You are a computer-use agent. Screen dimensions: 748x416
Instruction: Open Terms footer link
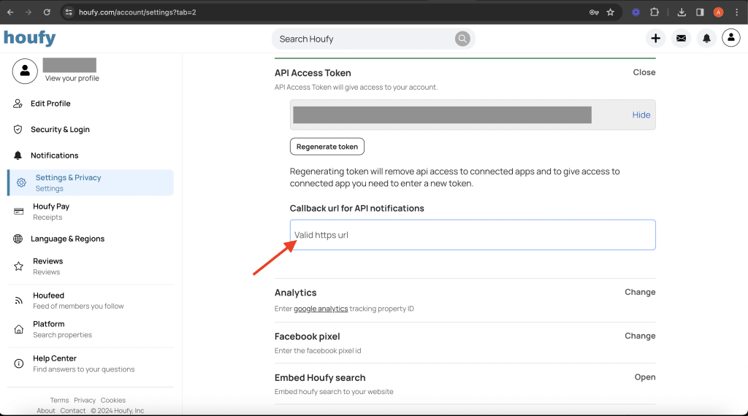(x=60, y=400)
